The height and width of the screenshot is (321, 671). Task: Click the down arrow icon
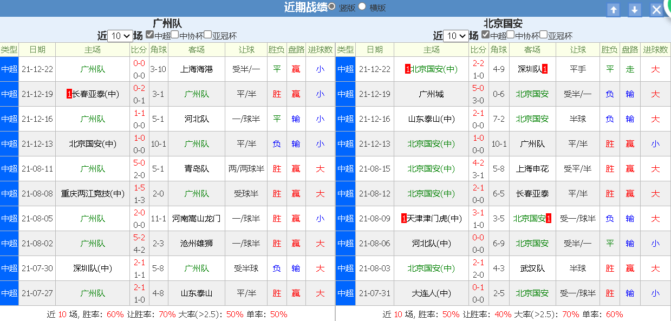click(x=635, y=10)
